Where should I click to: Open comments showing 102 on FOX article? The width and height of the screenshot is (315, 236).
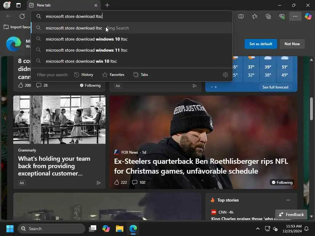pyautogui.click(x=139, y=182)
